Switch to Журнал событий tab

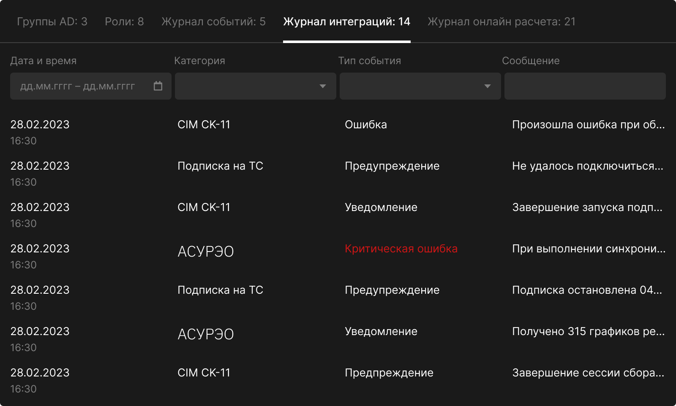pos(213,22)
